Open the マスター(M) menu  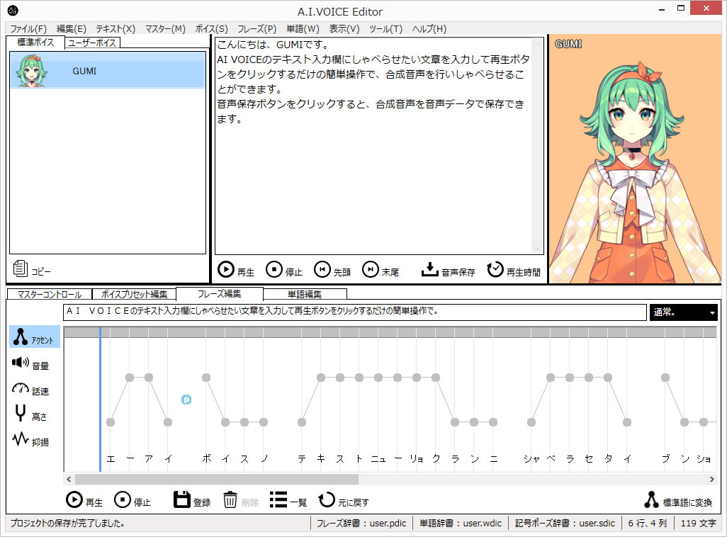pos(165,29)
